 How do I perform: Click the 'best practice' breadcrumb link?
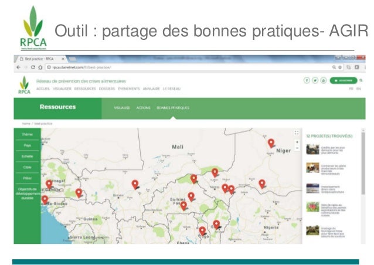click(x=43, y=124)
